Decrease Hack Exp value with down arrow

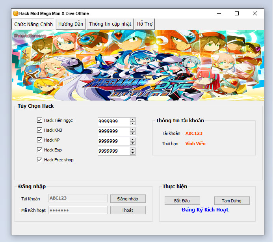(x=133, y=153)
